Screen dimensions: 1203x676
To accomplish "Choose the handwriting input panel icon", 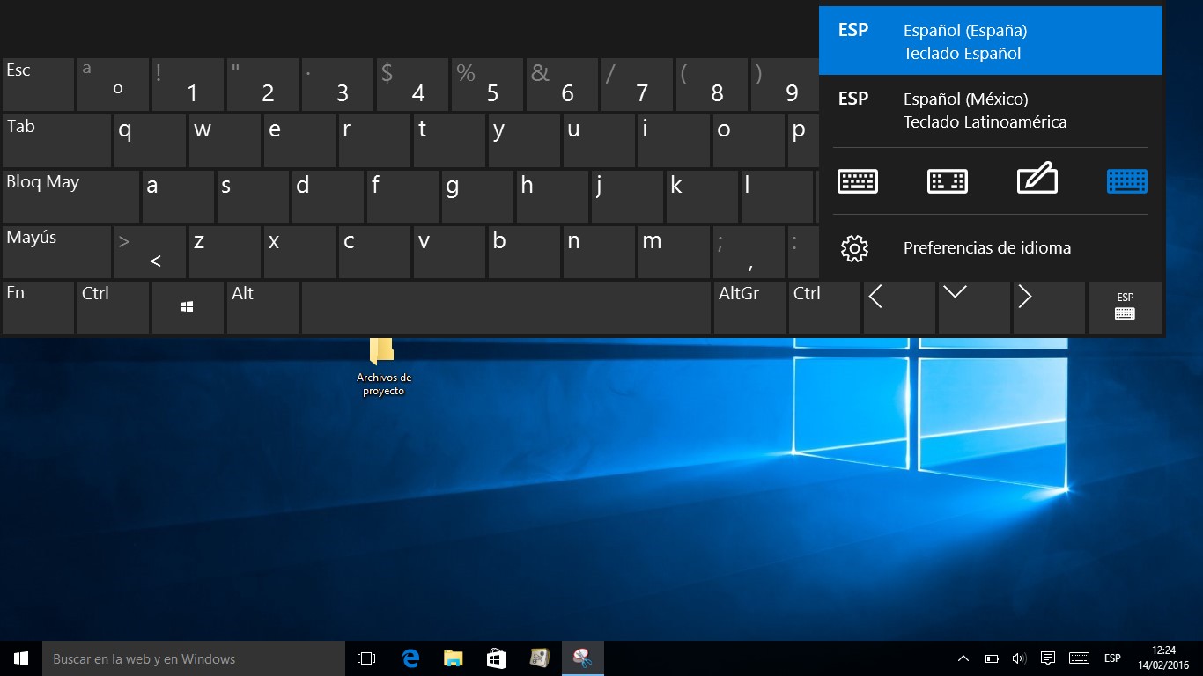I will [1037, 180].
